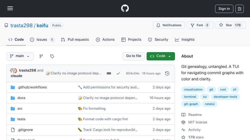Click the Issues count badge 1
This screenshot has width=250, height=140.
click(x=52, y=40)
